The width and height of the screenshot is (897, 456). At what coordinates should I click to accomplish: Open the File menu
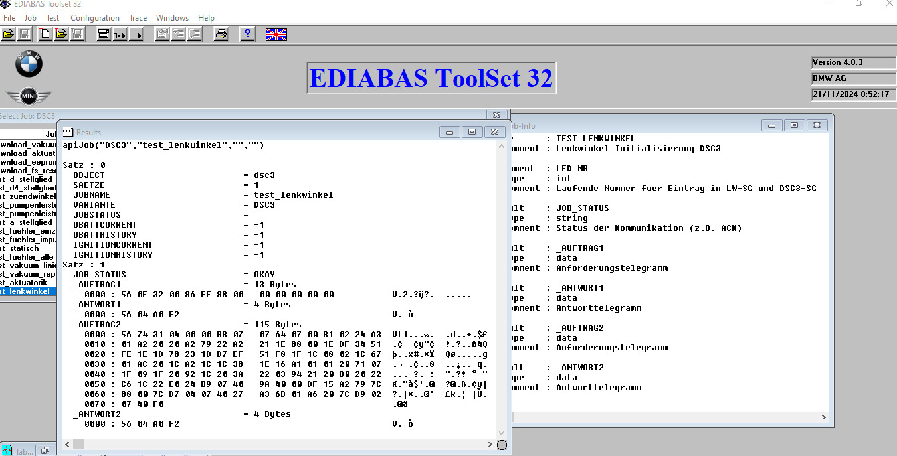9,18
